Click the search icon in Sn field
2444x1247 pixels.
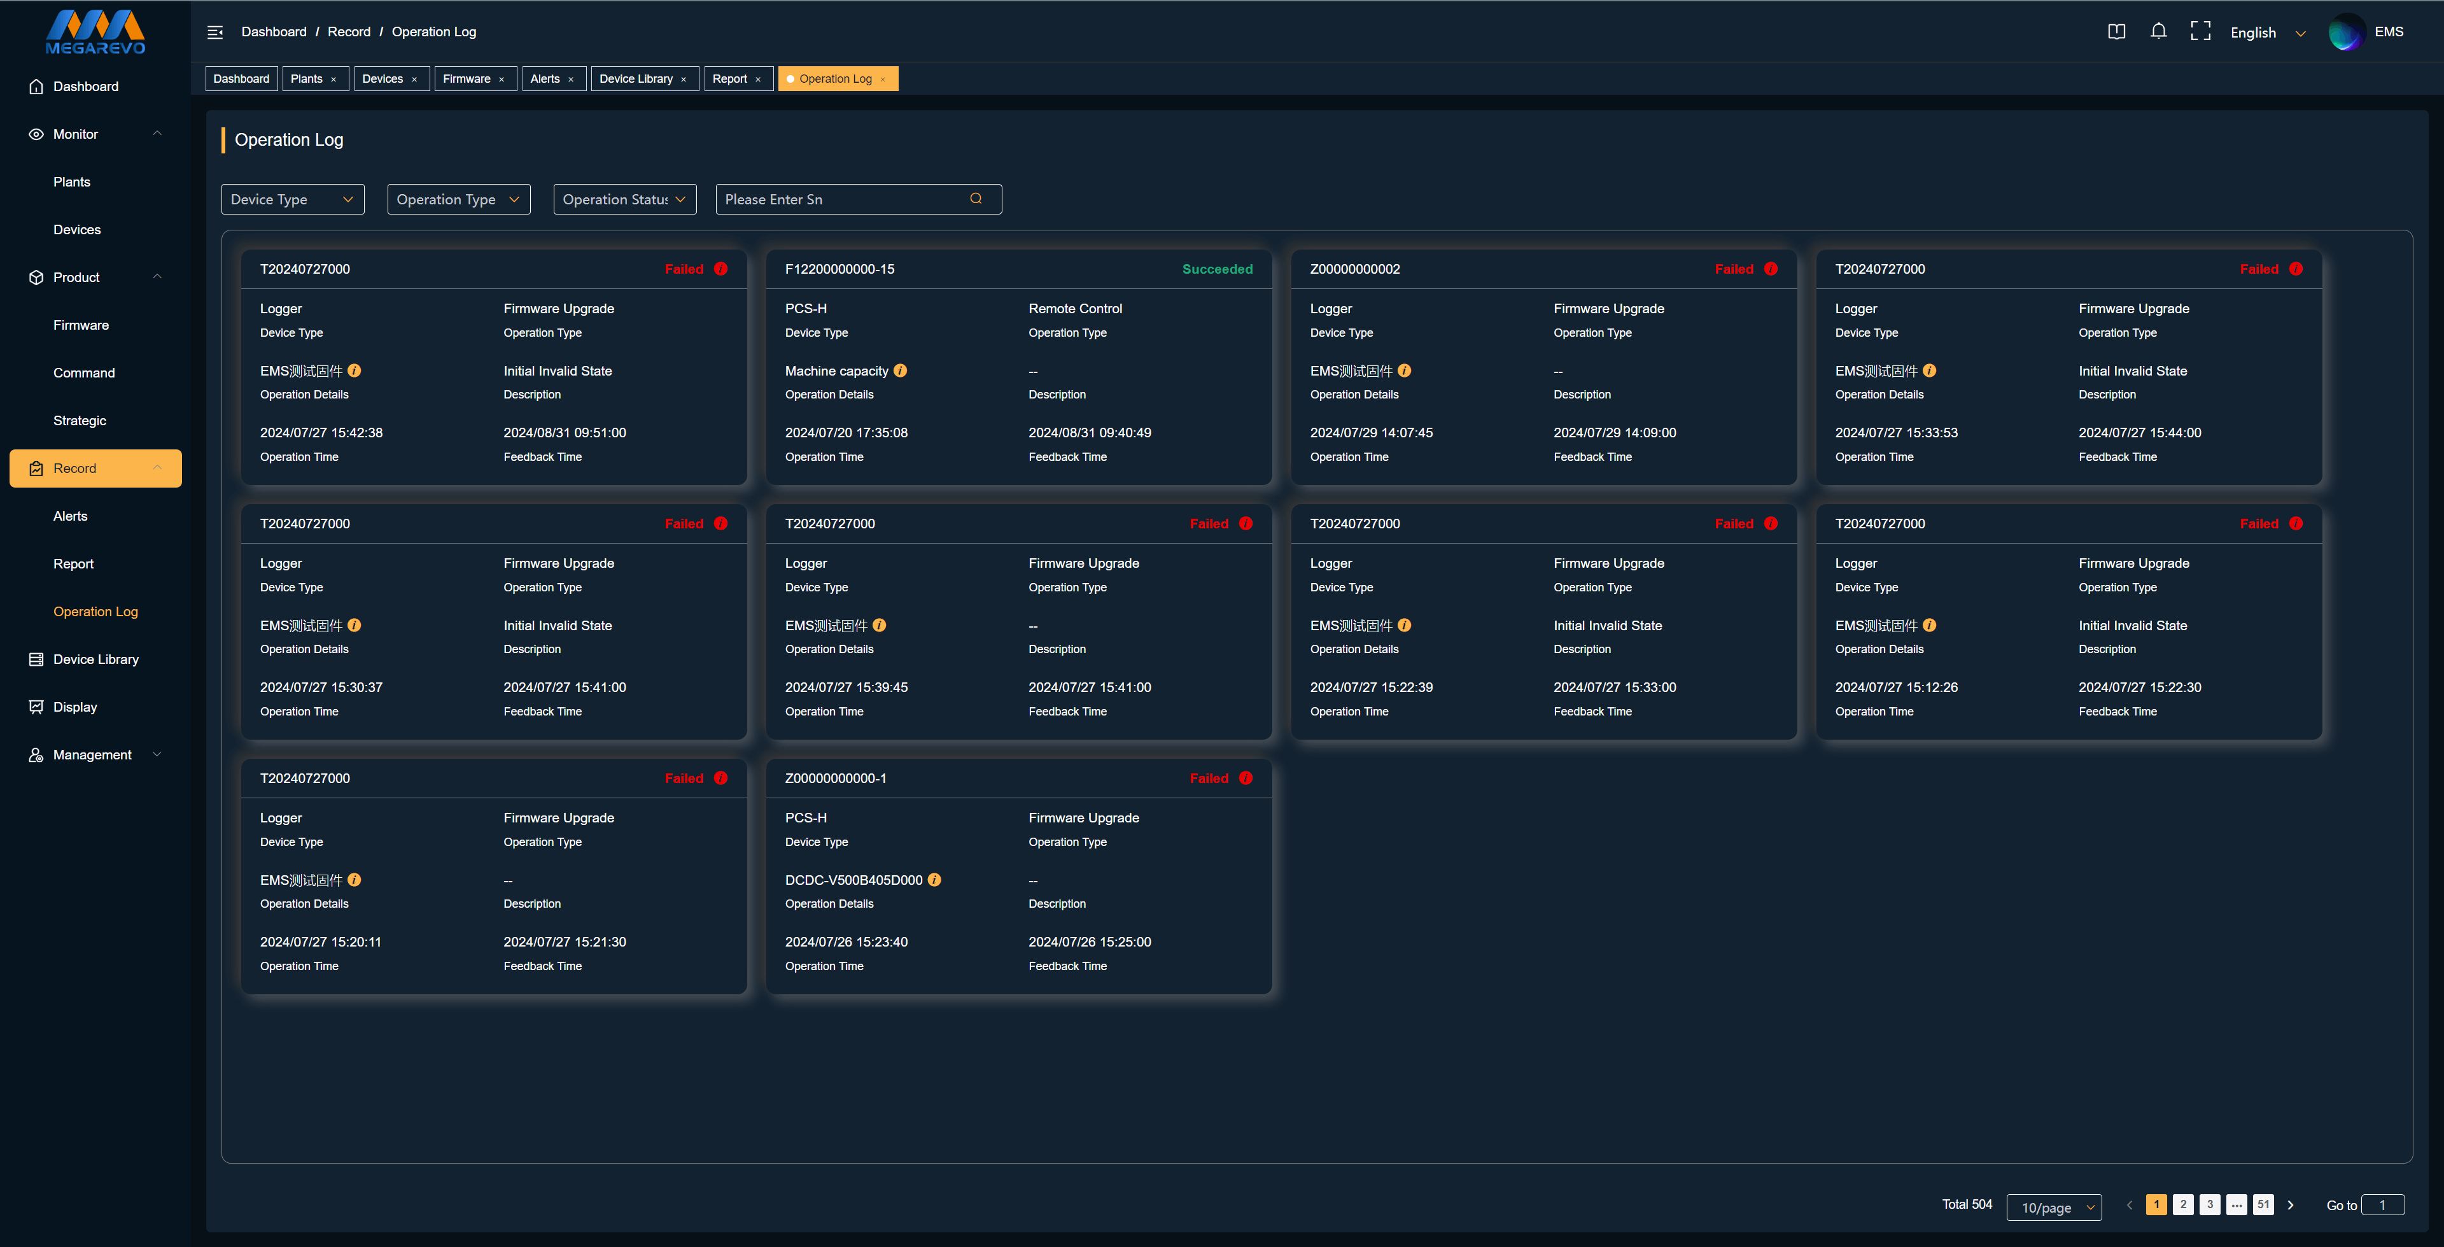pos(976,199)
